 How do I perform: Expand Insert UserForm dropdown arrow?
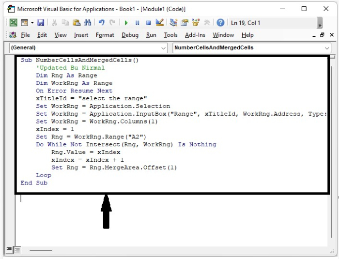[x=32, y=22]
